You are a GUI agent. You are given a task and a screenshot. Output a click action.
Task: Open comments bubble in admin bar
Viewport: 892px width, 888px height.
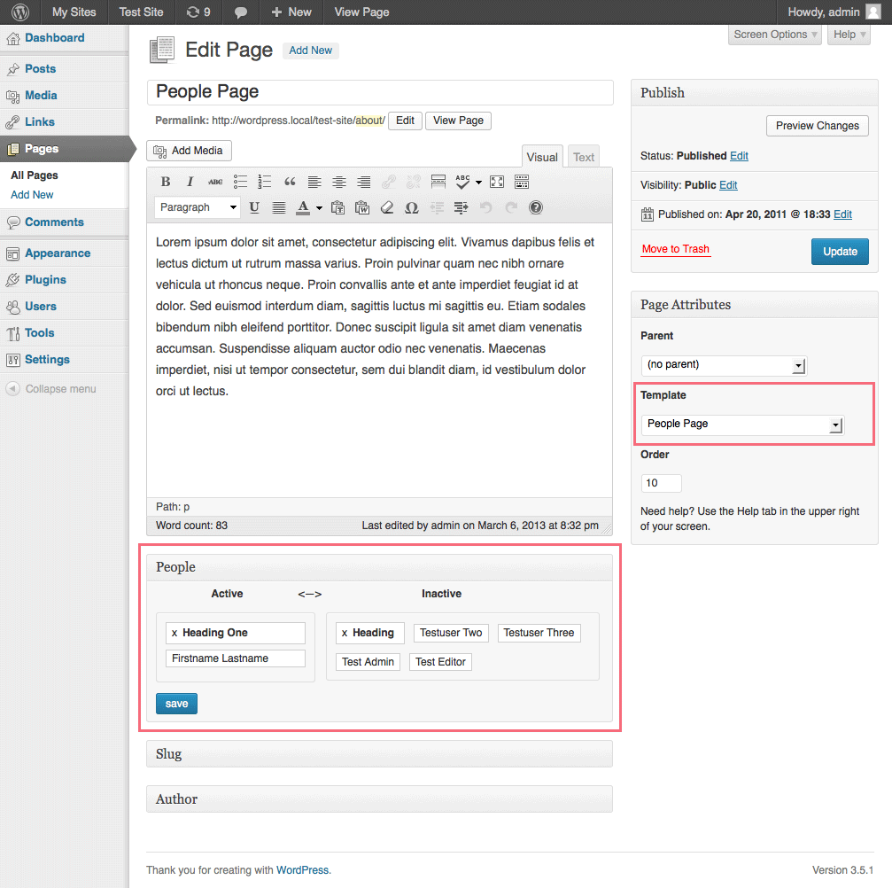tap(241, 12)
